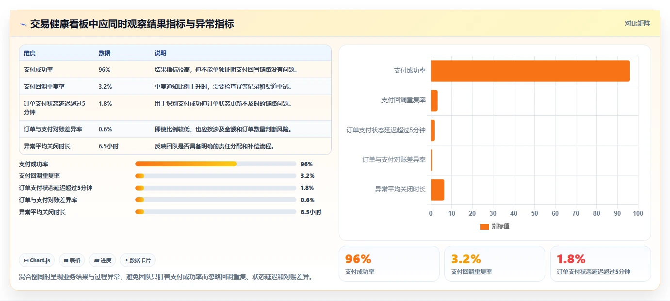670x301 pixels.
Task: Click the 1.8% cell in the table
Action: coord(105,103)
